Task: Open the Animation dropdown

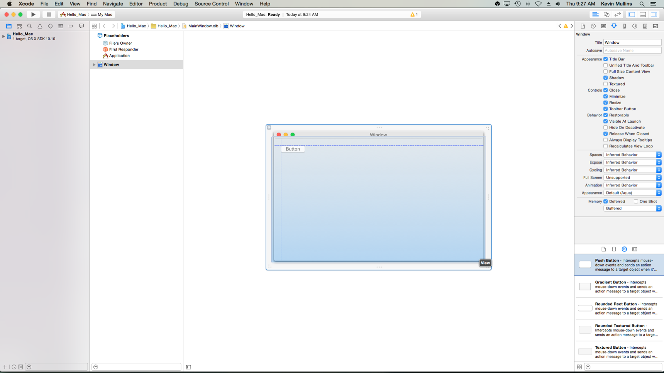Action: point(632,185)
